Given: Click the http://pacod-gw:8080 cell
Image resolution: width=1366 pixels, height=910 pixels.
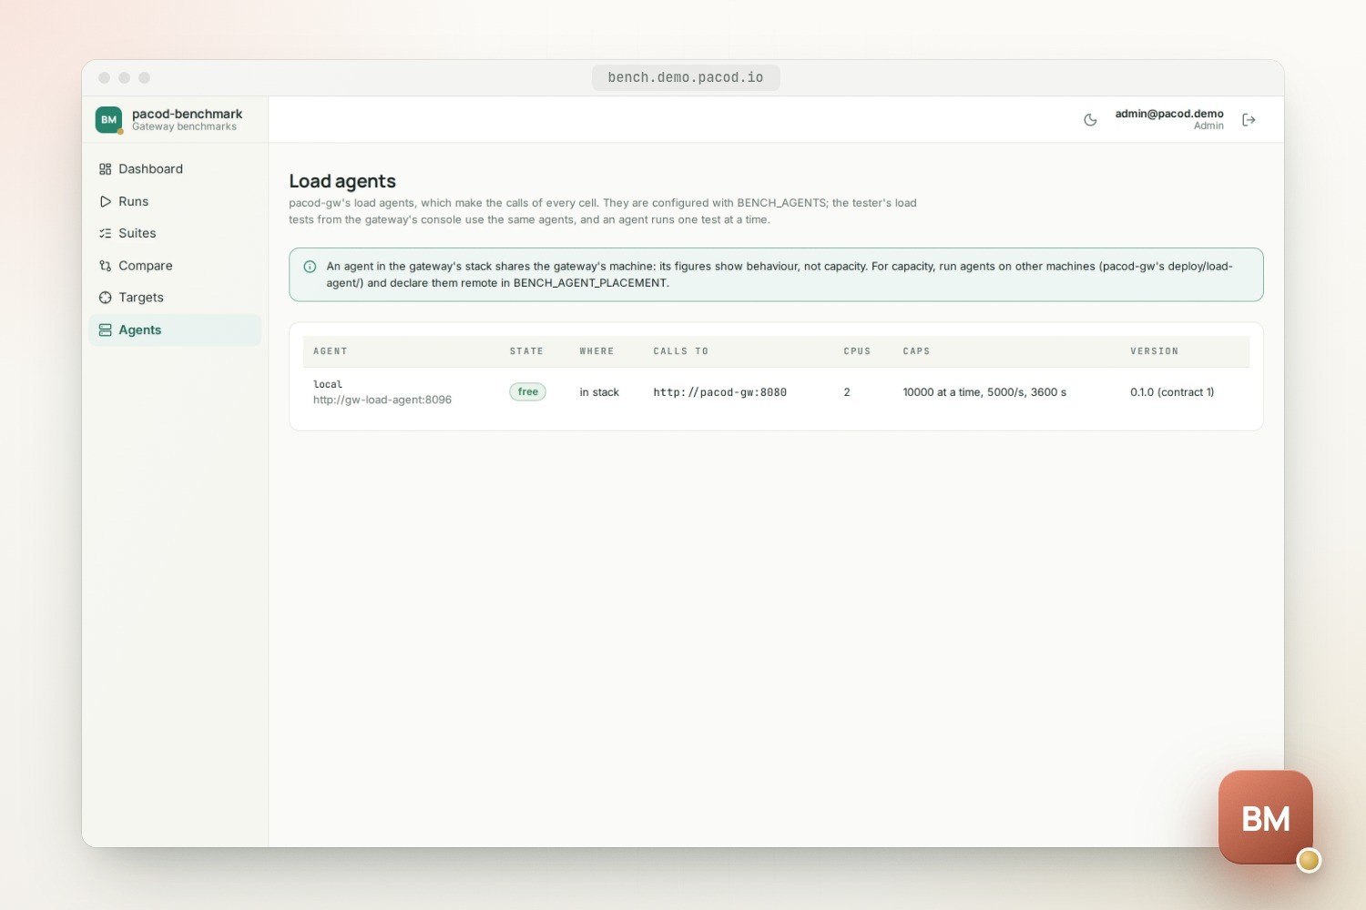Looking at the screenshot, I should click(719, 392).
